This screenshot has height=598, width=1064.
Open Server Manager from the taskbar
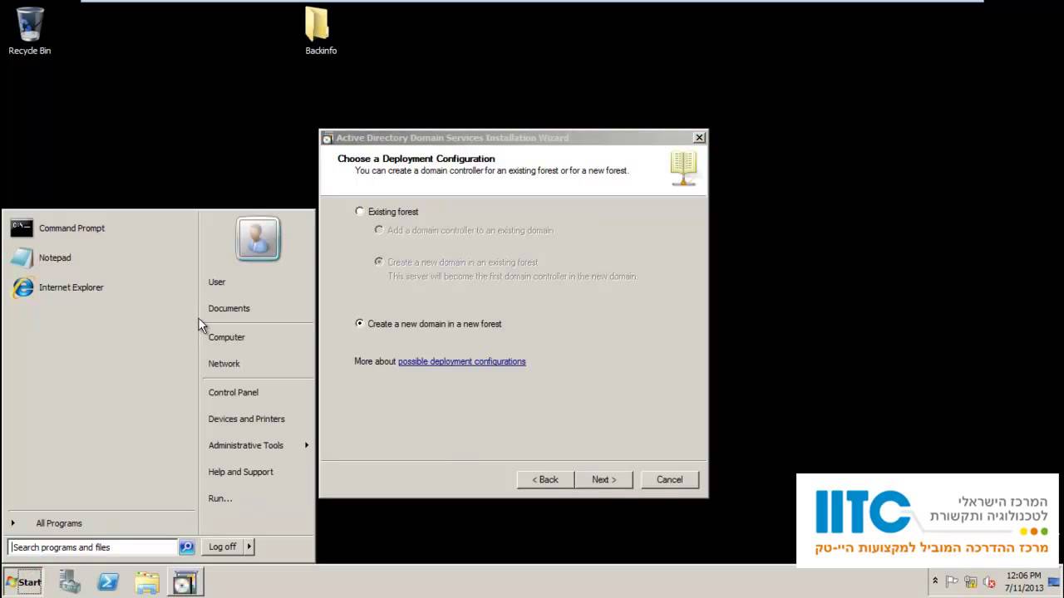coord(70,582)
